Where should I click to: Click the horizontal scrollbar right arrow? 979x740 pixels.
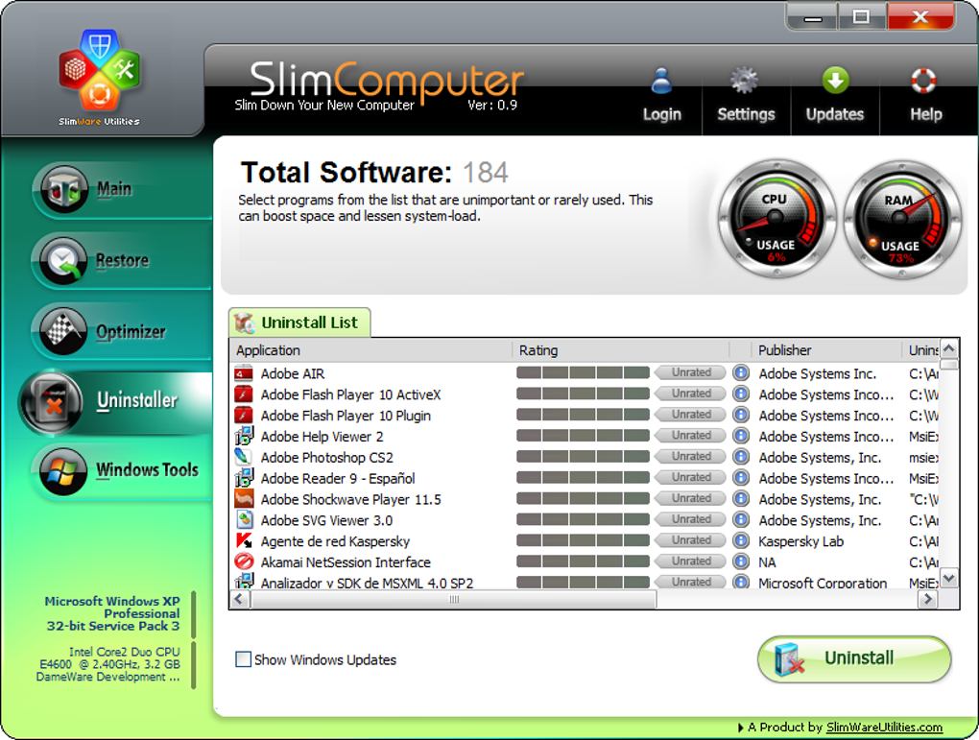click(x=927, y=598)
